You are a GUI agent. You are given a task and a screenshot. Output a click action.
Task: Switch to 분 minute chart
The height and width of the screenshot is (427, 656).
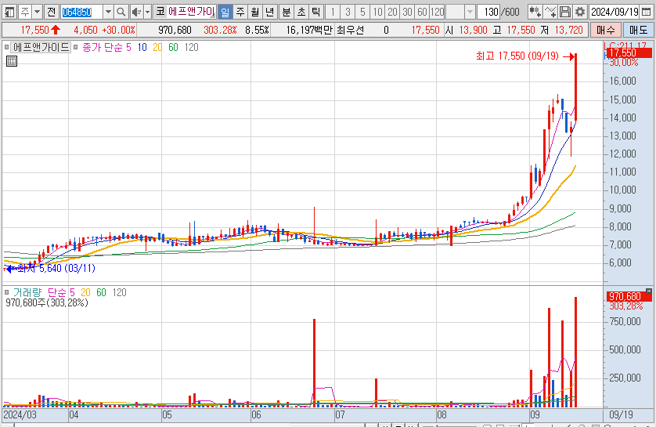click(x=287, y=12)
